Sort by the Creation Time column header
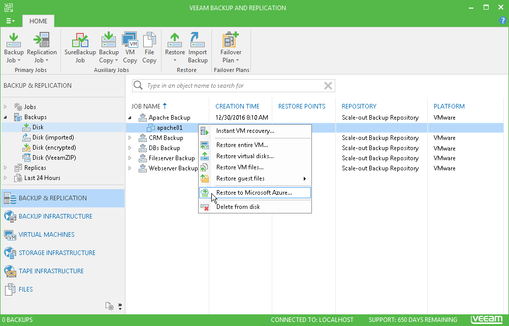 tap(237, 106)
